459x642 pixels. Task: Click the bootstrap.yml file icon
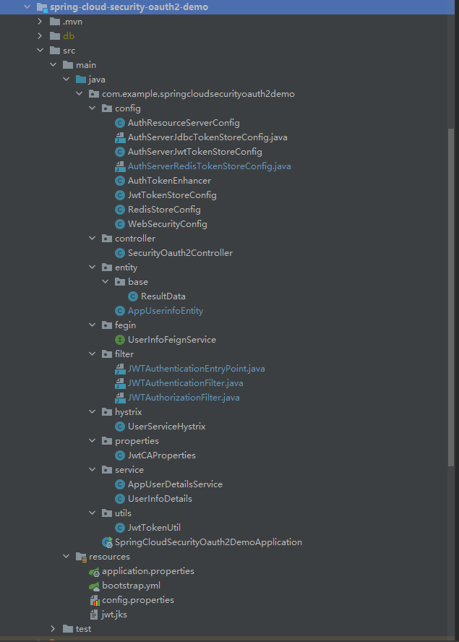coord(94,586)
